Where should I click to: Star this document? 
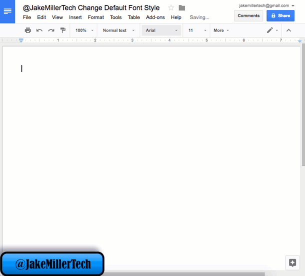click(x=171, y=8)
